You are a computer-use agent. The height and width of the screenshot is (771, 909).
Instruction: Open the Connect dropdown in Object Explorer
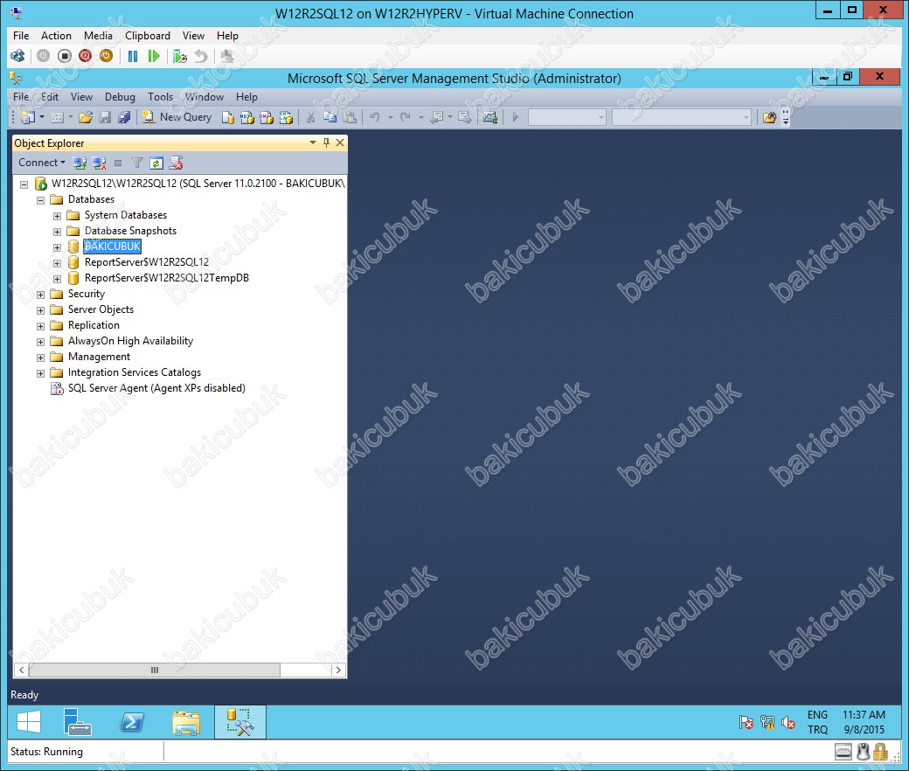pos(42,163)
